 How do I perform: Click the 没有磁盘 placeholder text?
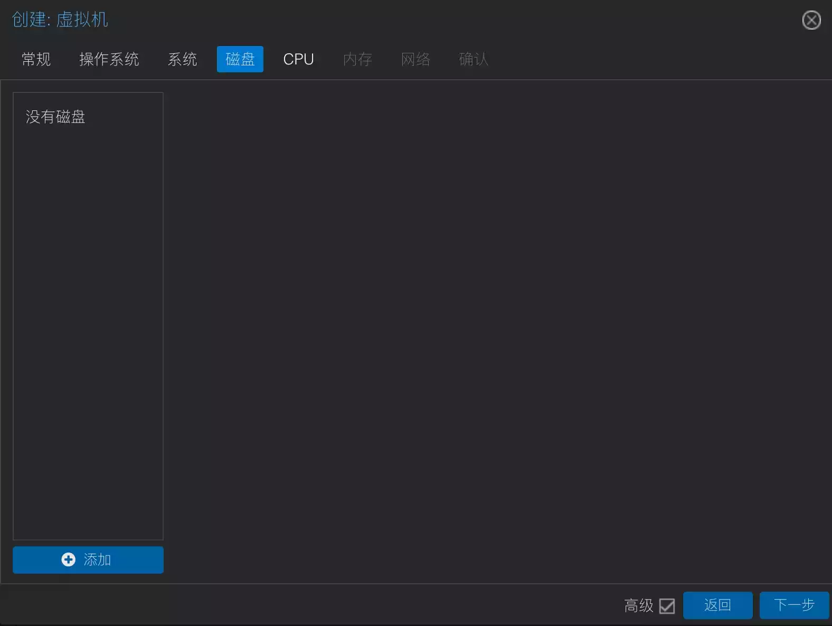pos(55,117)
